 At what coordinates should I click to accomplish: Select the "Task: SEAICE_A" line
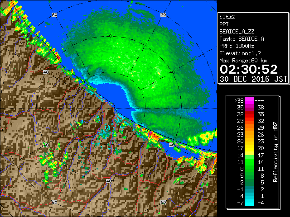[x=242, y=39]
